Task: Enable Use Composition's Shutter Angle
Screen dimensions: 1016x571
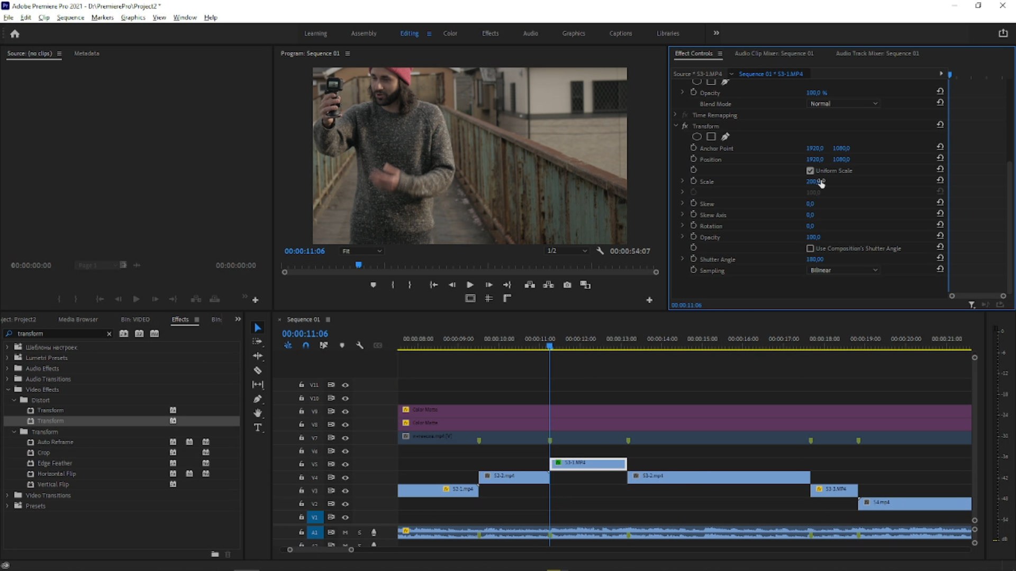Action: [810, 248]
